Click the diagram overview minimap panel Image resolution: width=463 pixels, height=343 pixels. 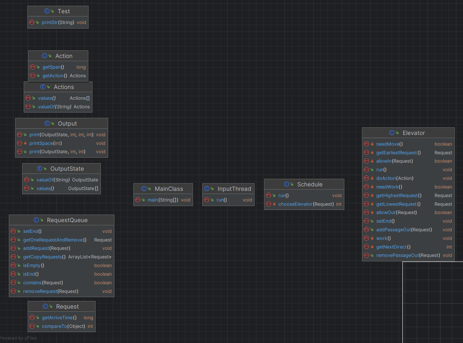coord(433,302)
